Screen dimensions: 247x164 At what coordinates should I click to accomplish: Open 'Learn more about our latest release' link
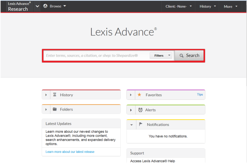click(70, 152)
